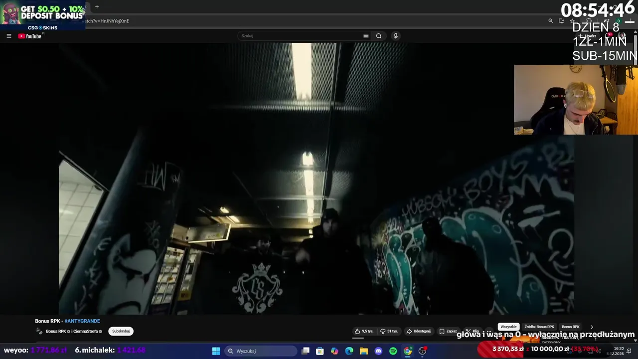
Task: Open the browser zoom magnifier icon
Action: tap(551, 21)
